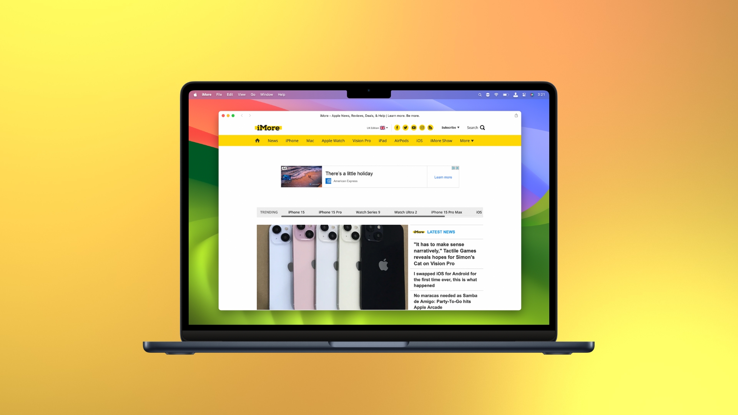Click the RSS feed icon
Image resolution: width=738 pixels, height=415 pixels.
pyautogui.click(x=430, y=127)
